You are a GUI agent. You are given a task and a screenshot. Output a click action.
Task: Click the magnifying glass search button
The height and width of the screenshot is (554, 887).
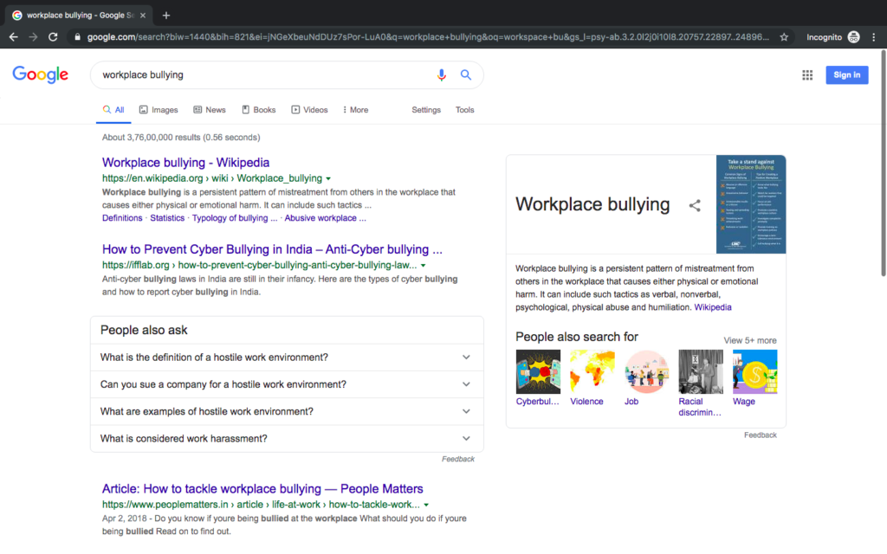pos(465,74)
